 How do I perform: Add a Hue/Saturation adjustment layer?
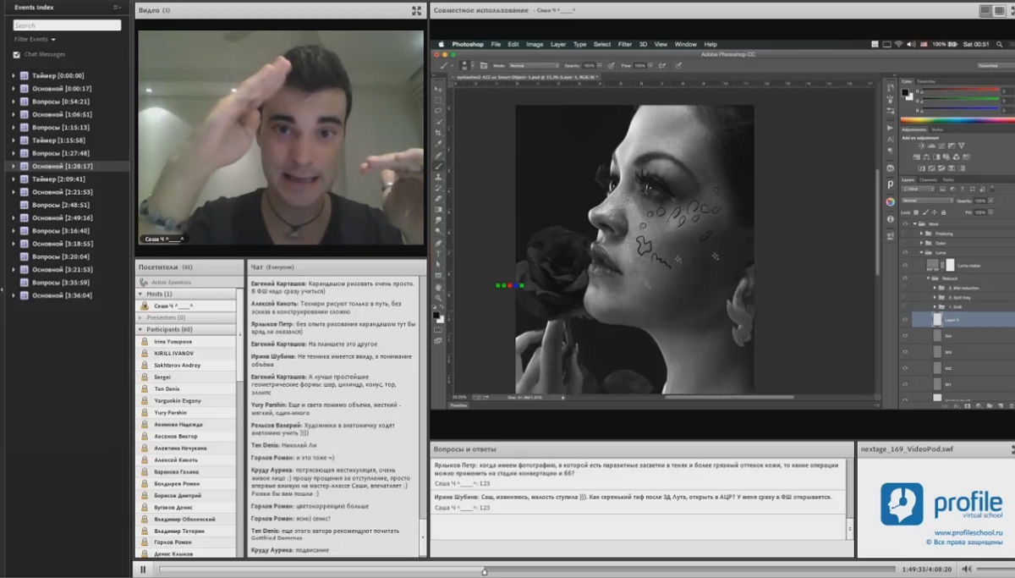[917, 157]
